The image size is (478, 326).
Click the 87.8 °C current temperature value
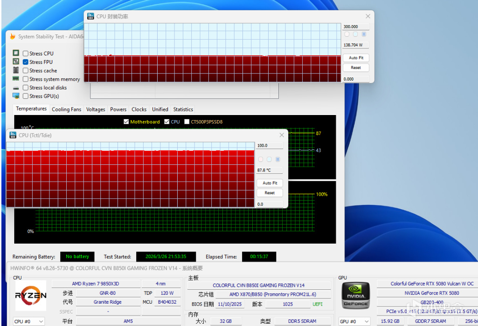270,170
